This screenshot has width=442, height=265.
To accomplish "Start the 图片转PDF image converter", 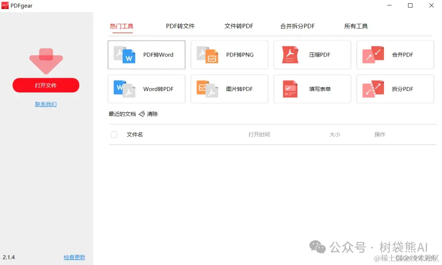I will click(x=229, y=89).
